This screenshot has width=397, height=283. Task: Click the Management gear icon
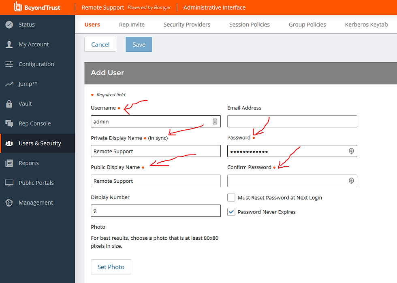click(x=9, y=203)
